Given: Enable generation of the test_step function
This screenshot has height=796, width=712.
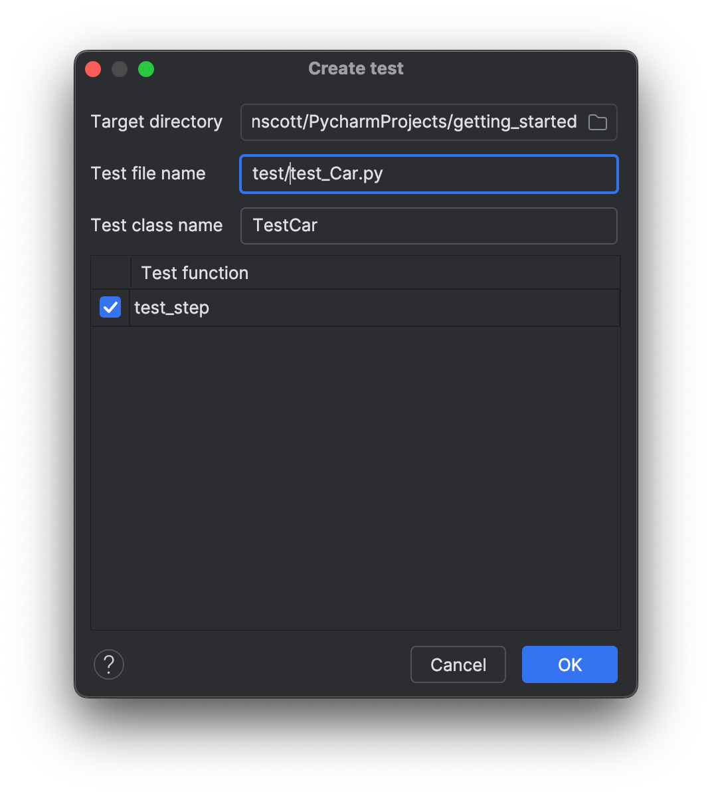Looking at the screenshot, I should [110, 307].
